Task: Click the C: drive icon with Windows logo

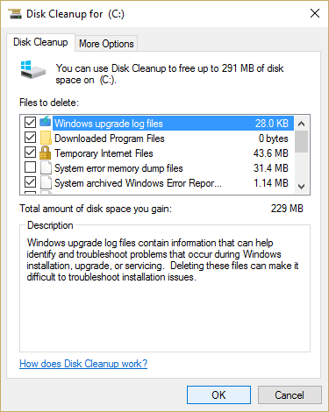Action: (33, 69)
